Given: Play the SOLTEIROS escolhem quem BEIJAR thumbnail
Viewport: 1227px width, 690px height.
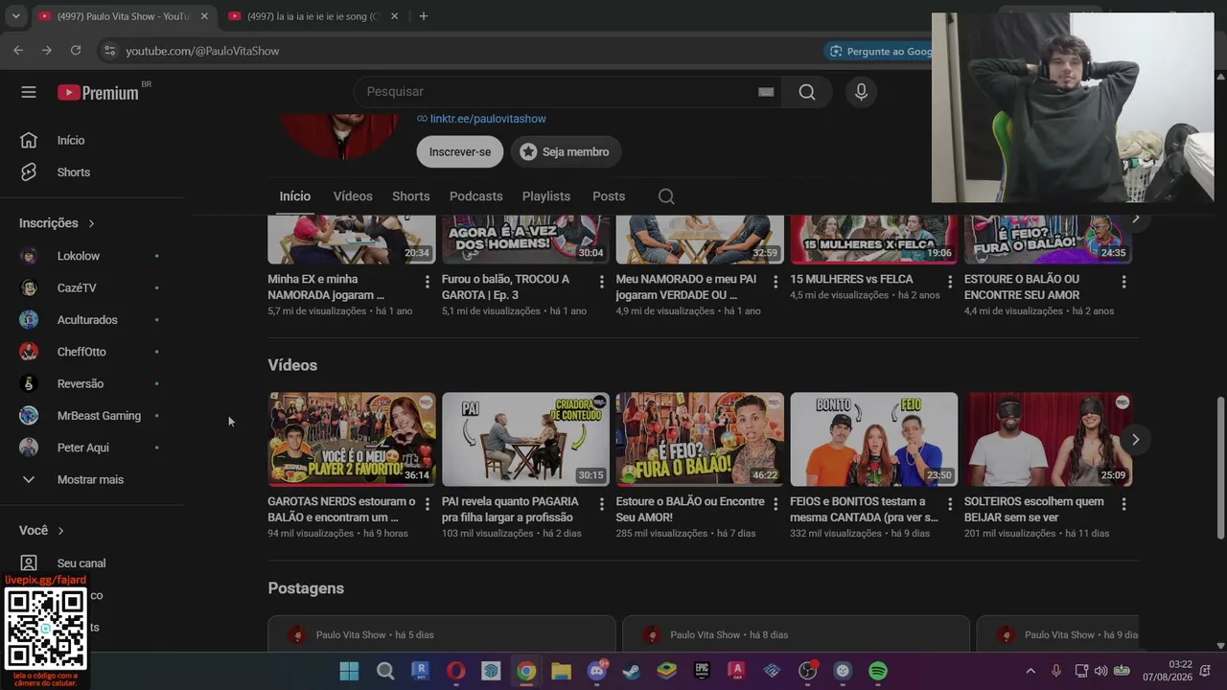Looking at the screenshot, I should coord(1048,439).
